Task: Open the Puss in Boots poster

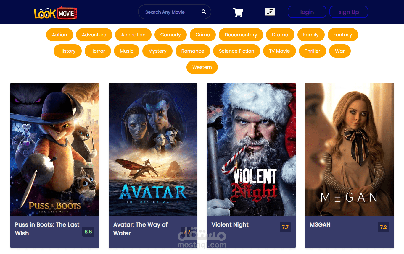Action: coord(54,149)
